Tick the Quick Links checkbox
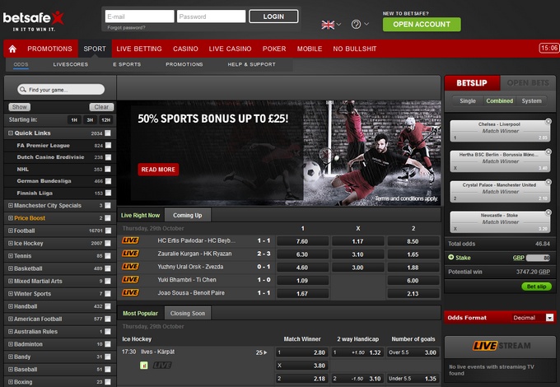The height and width of the screenshot is (387, 560). point(108,133)
